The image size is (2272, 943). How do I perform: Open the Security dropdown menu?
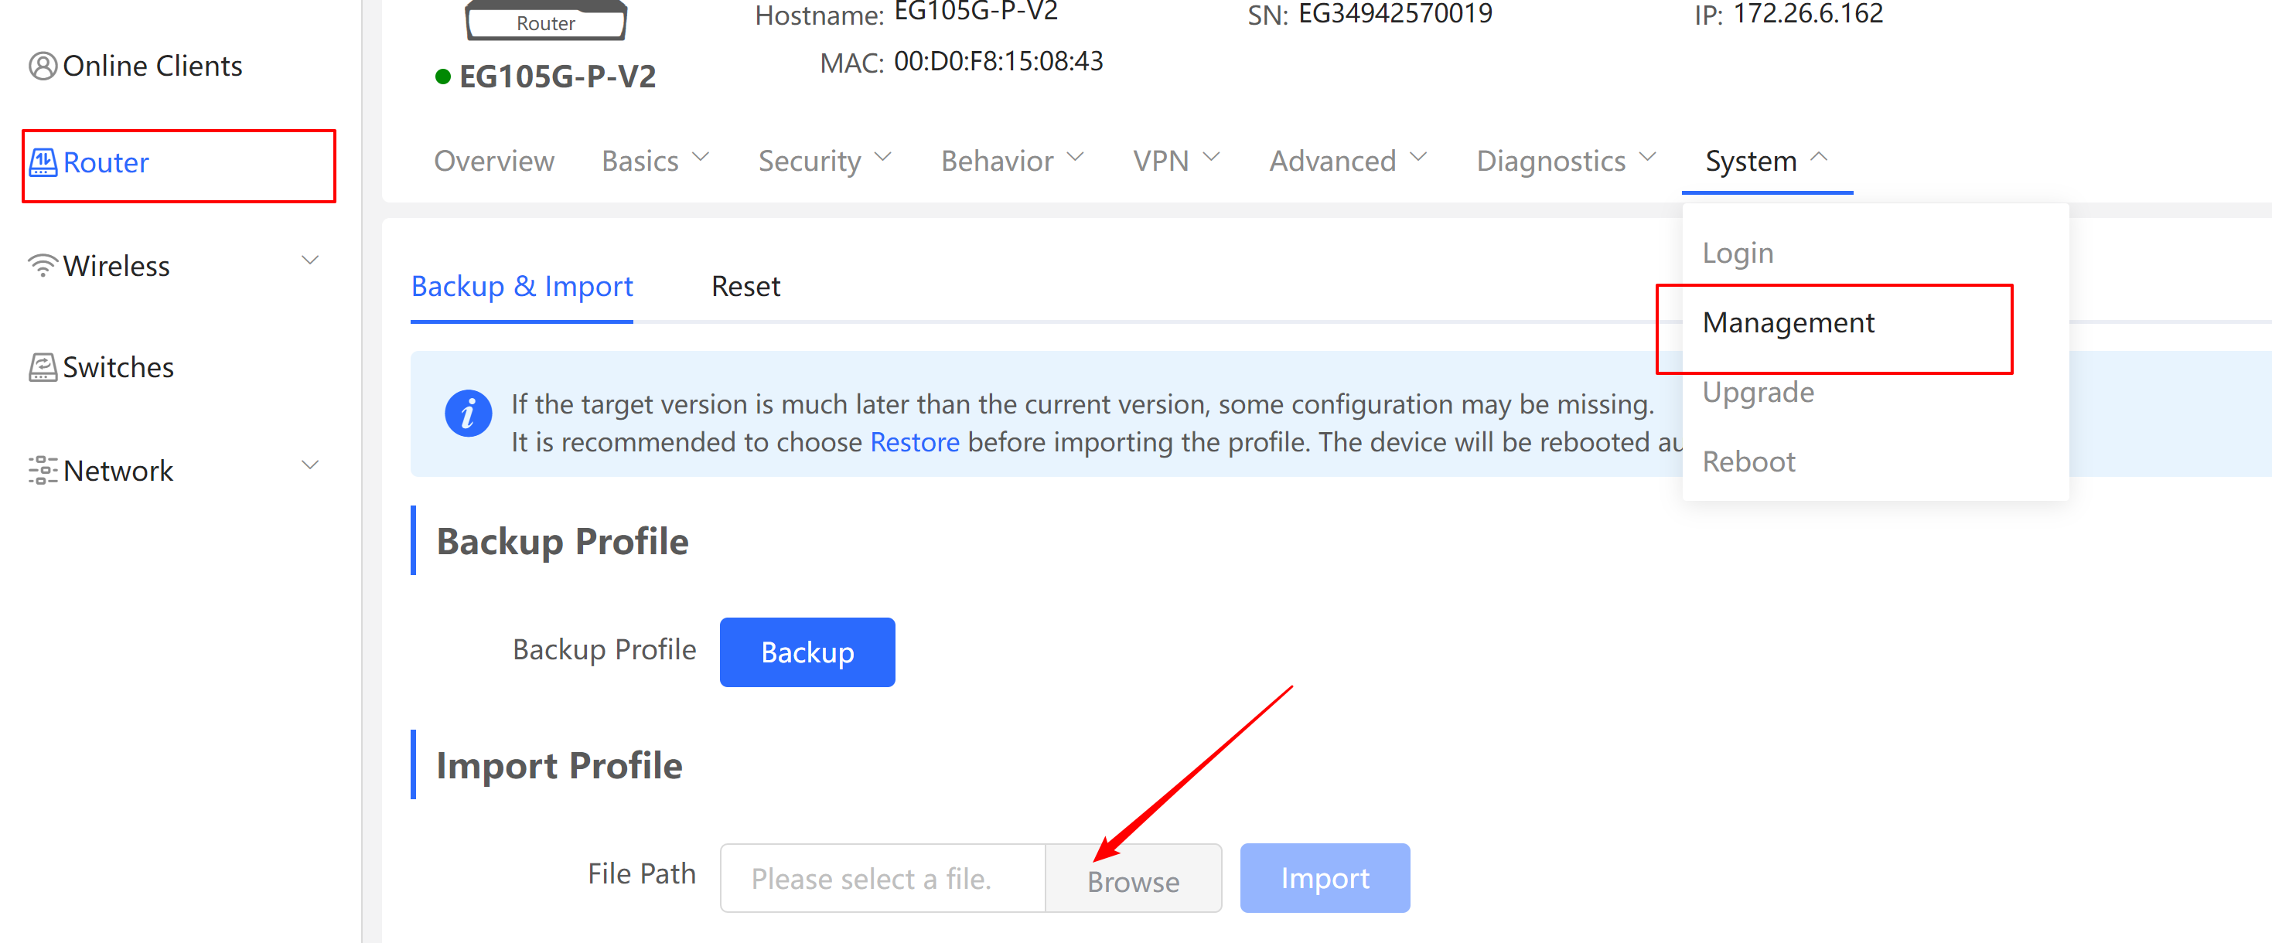pyautogui.click(x=826, y=162)
